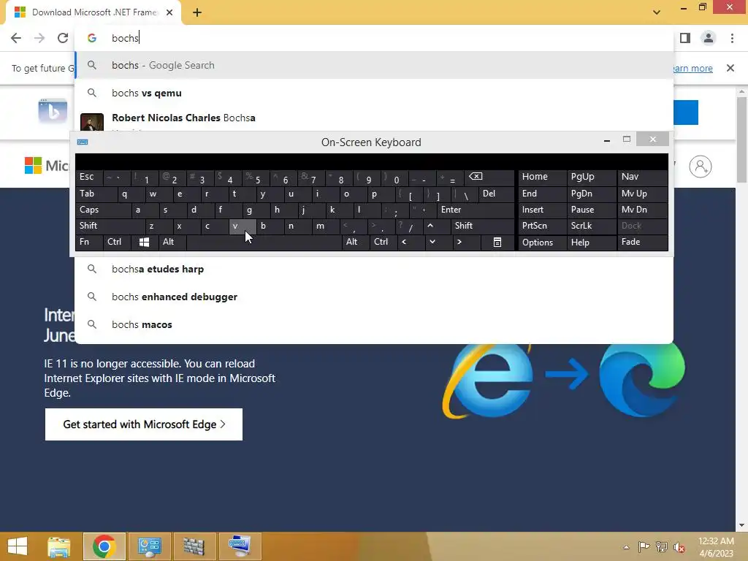Open Chrome side panel icon
This screenshot has height=561, width=748.
coord(685,38)
